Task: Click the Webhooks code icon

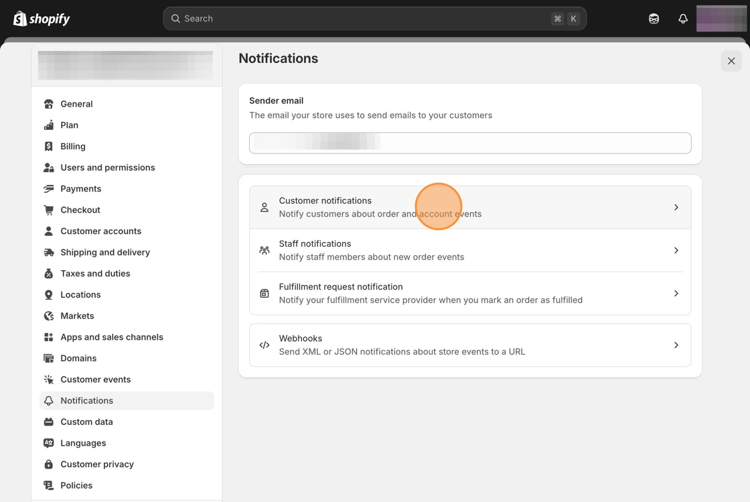Action: pyautogui.click(x=265, y=345)
